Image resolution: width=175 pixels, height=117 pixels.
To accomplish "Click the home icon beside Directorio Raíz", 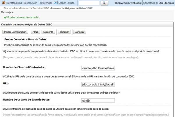I will click(3, 3).
